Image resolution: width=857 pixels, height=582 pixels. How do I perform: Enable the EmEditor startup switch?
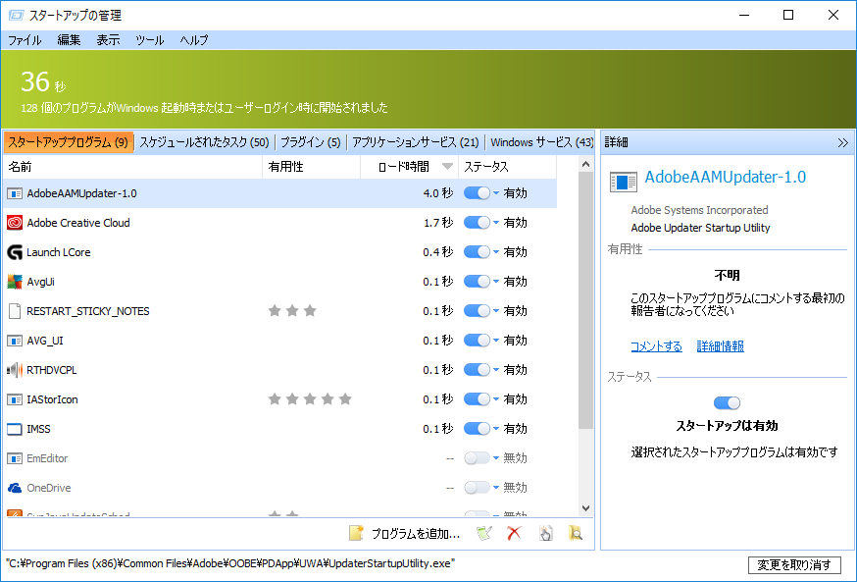tap(478, 458)
